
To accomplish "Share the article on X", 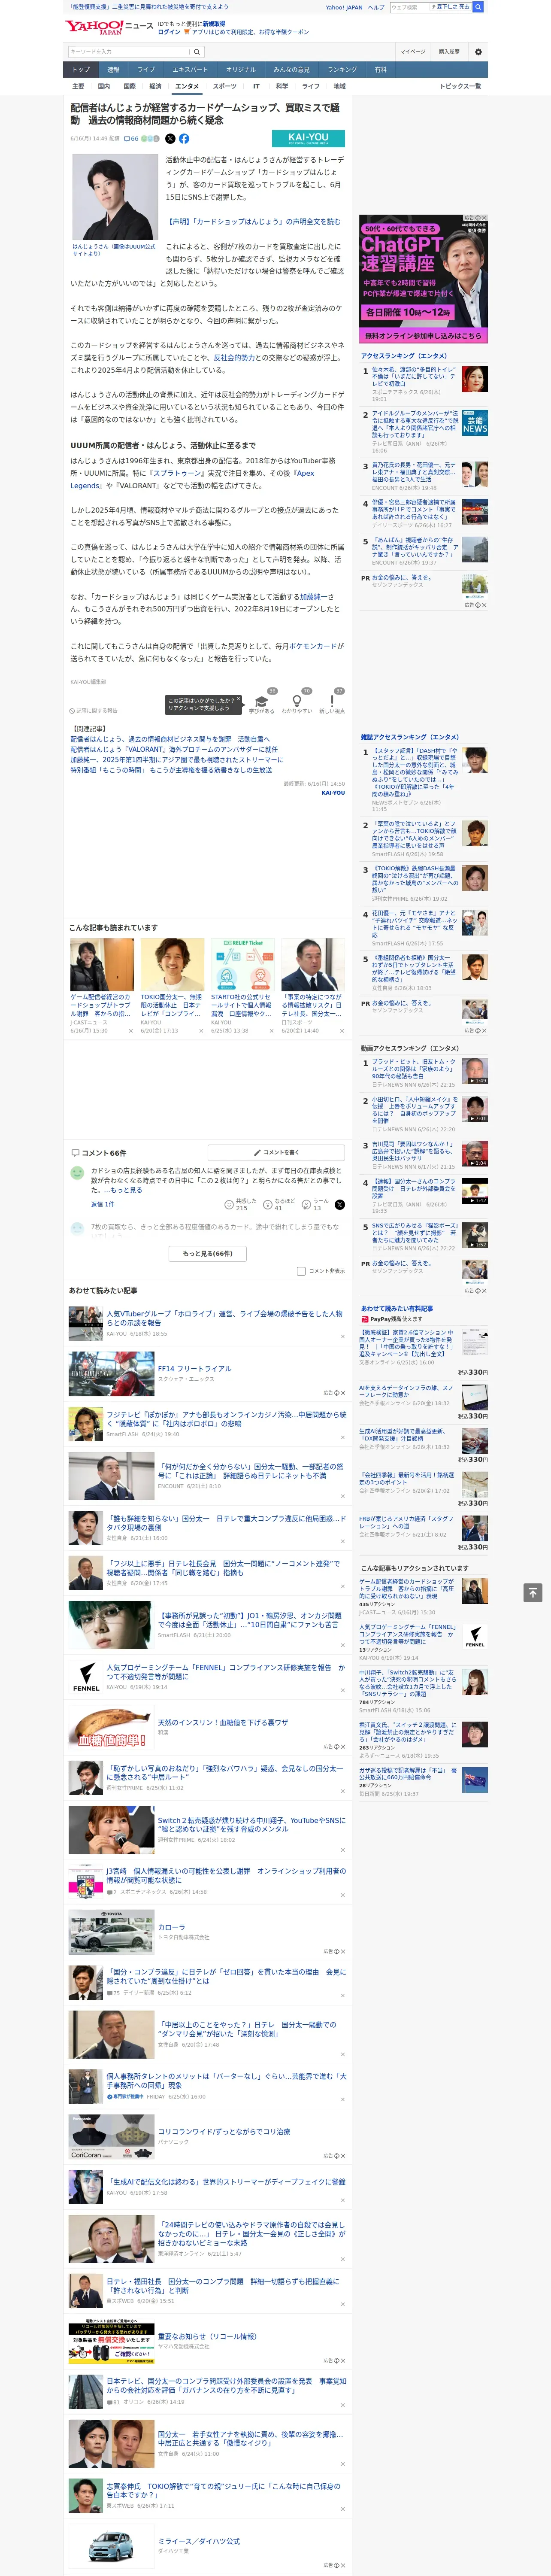I will coord(170,139).
